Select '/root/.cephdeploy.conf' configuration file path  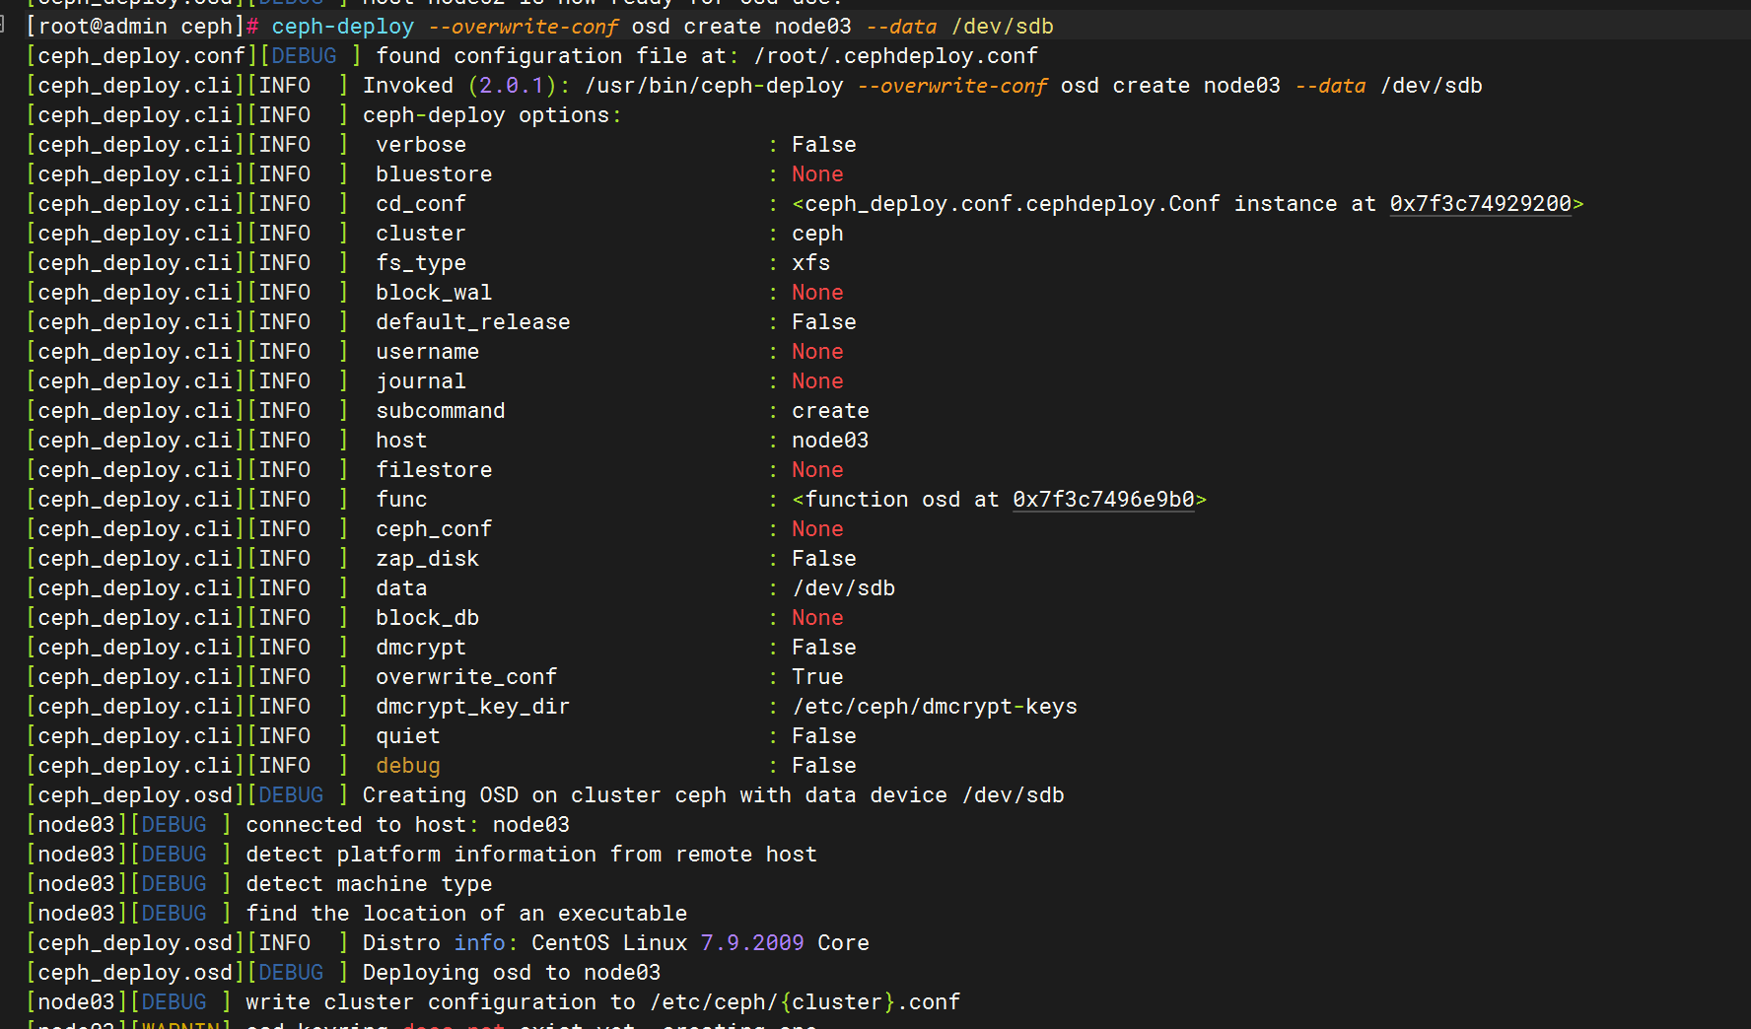pyautogui.click(x=895, y=56)
